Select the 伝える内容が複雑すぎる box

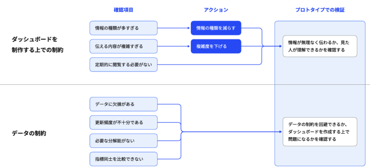[123, 46]
